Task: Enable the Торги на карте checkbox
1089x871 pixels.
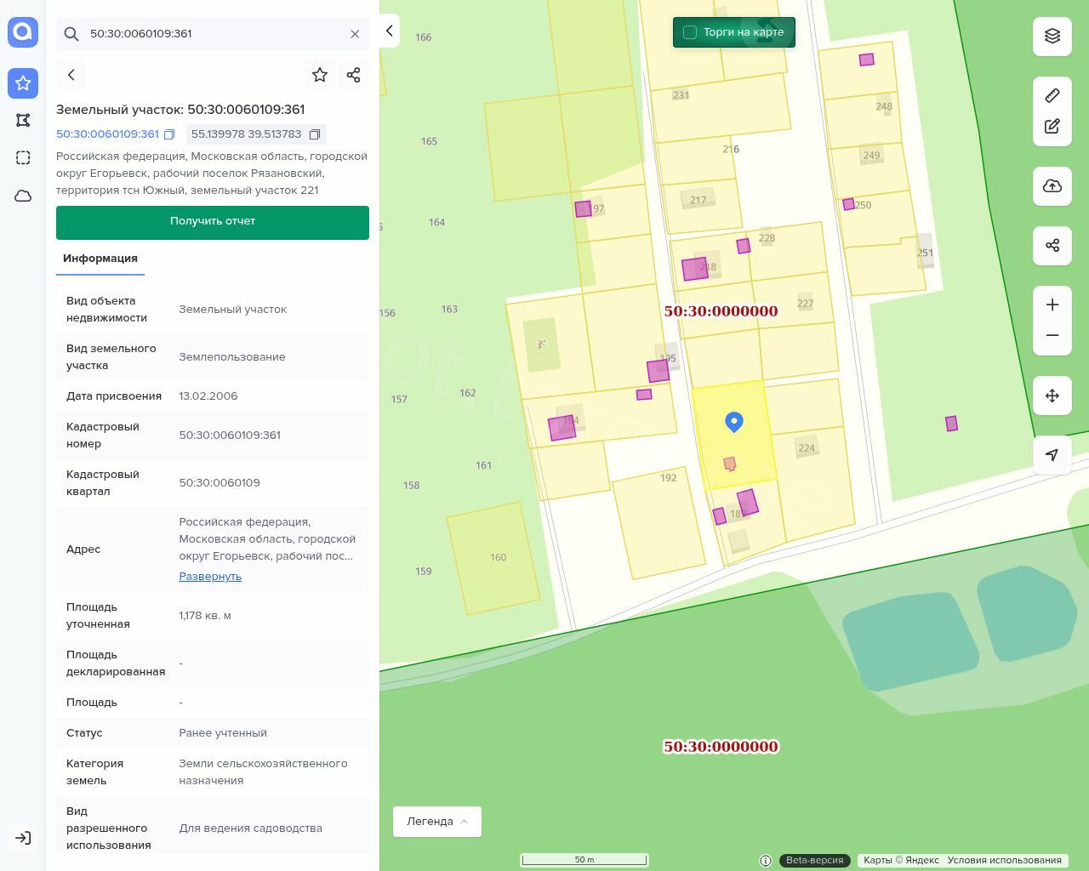Action: pos(690,32)
